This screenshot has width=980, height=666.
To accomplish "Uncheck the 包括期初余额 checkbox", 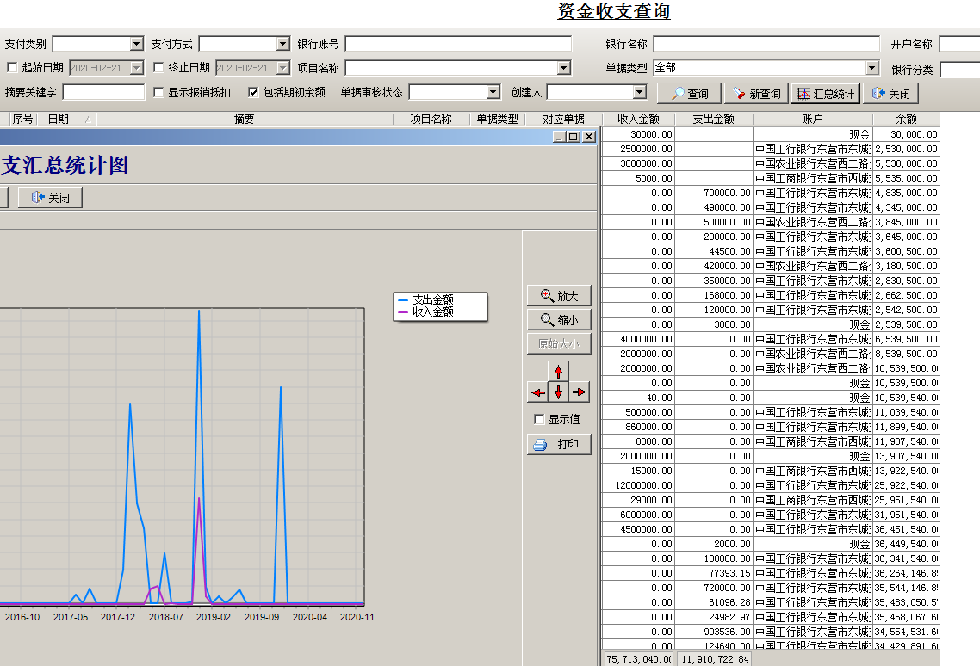I will 253,92.
